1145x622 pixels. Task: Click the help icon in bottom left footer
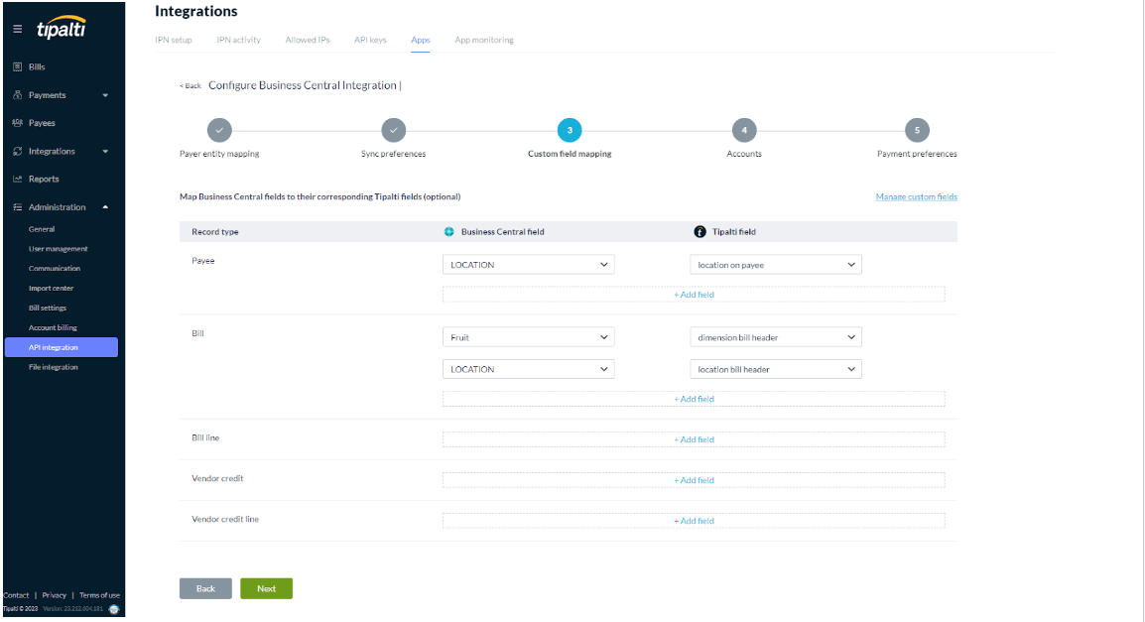[113, 609]
